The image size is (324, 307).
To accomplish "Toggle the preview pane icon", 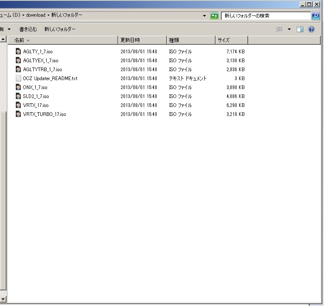I will point(300,29).
